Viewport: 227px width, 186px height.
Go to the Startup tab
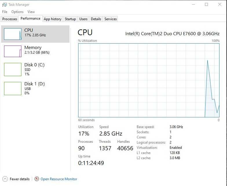click(70, 19)
